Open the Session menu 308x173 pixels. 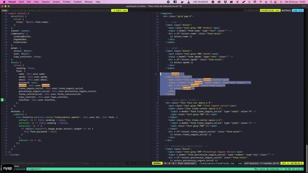pyautogui.click(x=46, y=2)
